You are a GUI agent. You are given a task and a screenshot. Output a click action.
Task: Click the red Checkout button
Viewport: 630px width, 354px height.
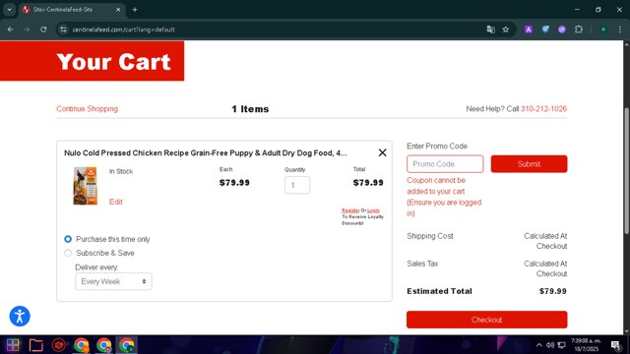486,320
